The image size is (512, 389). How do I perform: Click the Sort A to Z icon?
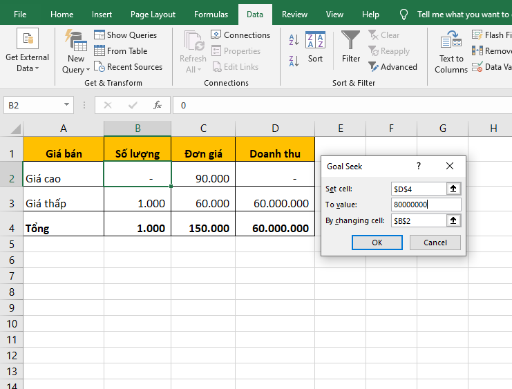point(294,40)
